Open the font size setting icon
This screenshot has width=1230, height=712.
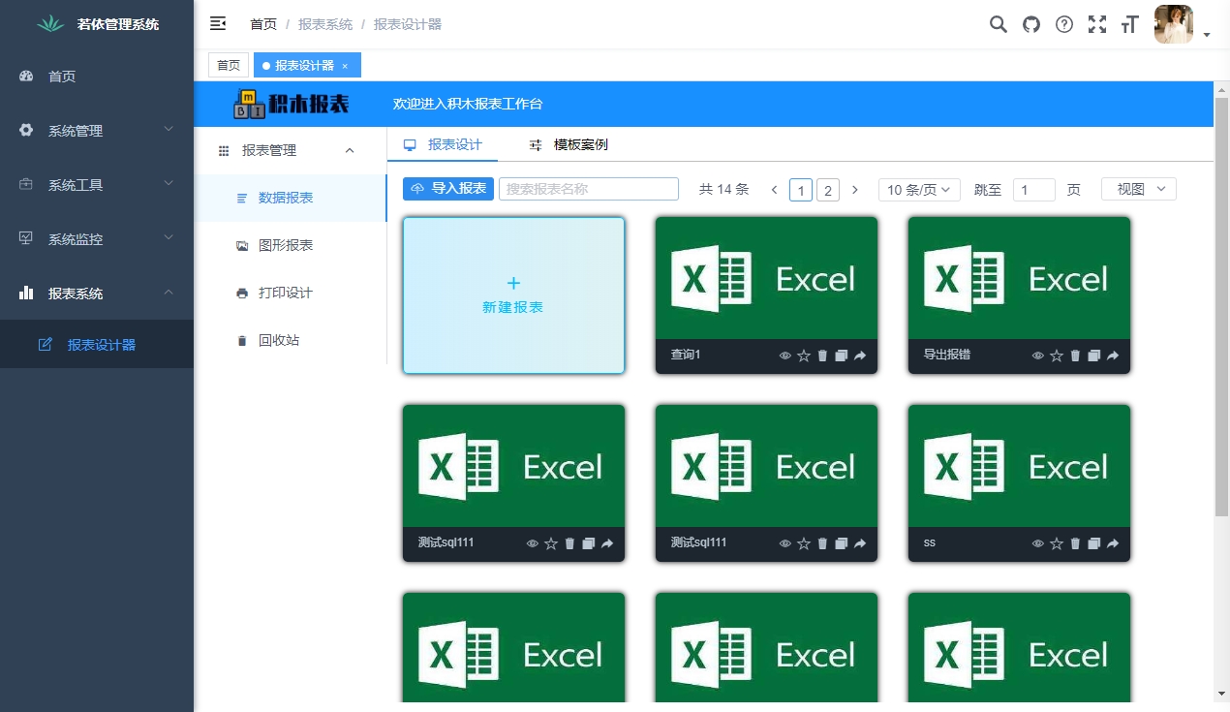[1129, 24]
